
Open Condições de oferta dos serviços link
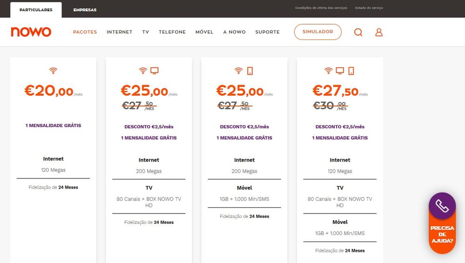[x=321, y=8]
